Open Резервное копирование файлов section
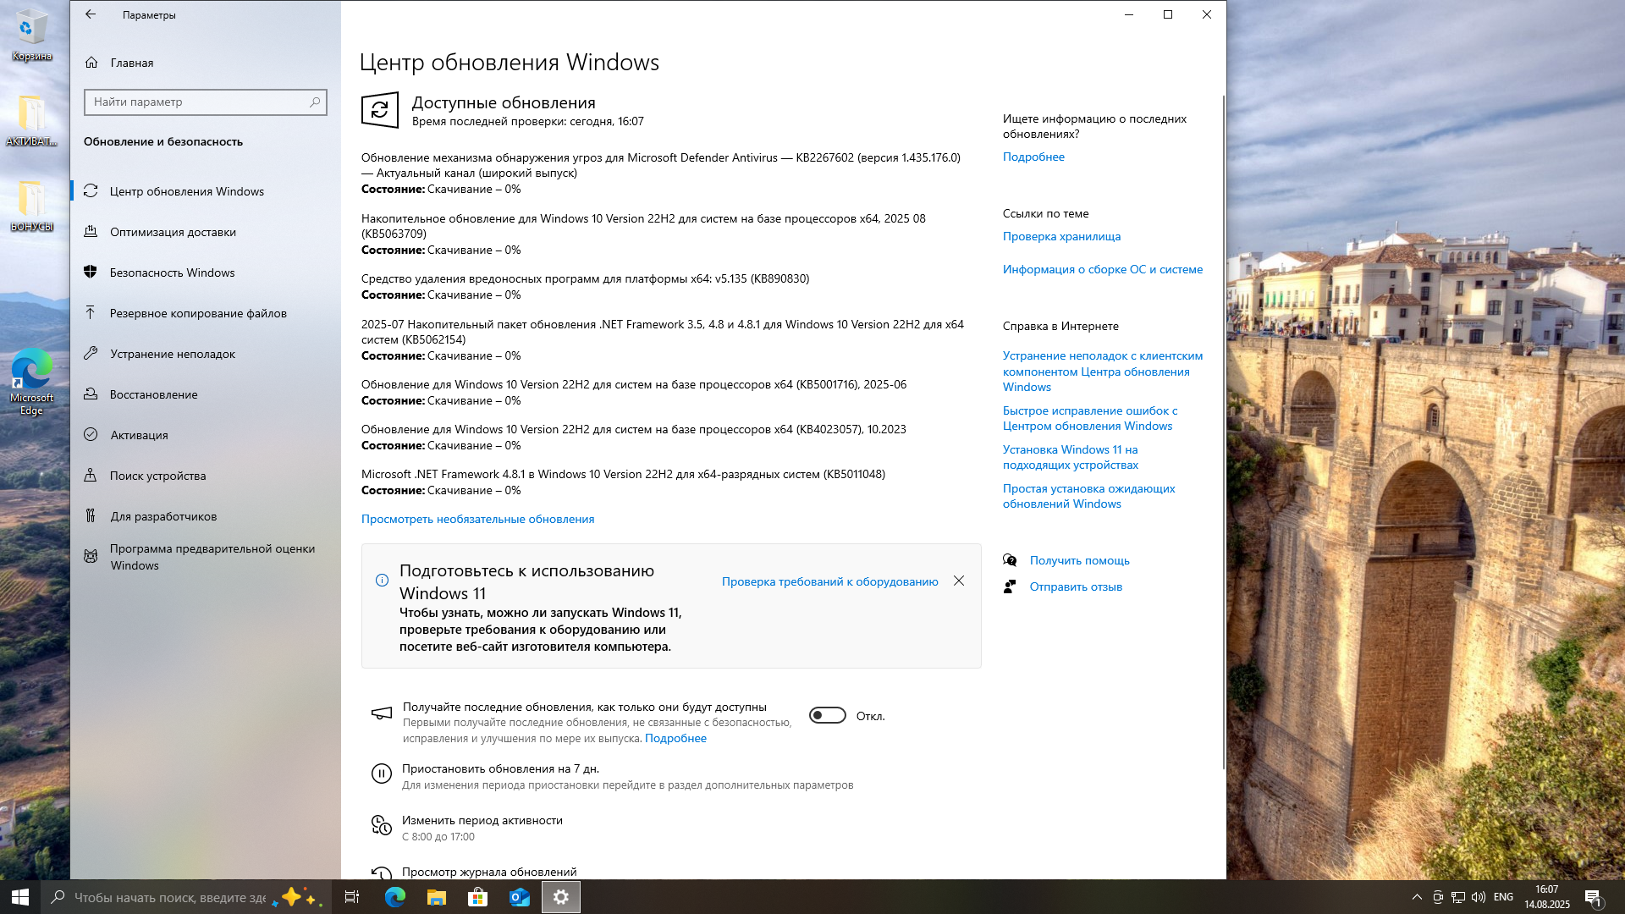The height and width of the screenshot is (914, 1625). click(x=206, y=313)
